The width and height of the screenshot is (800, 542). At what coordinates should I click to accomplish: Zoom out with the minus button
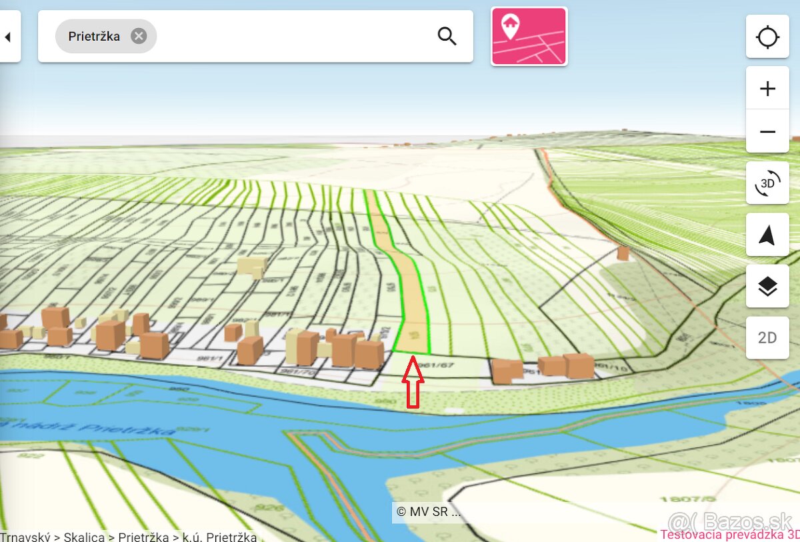coord(767,131)
